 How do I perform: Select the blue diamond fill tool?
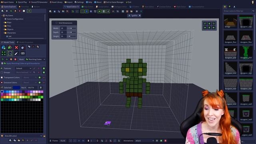pos(22,48)
